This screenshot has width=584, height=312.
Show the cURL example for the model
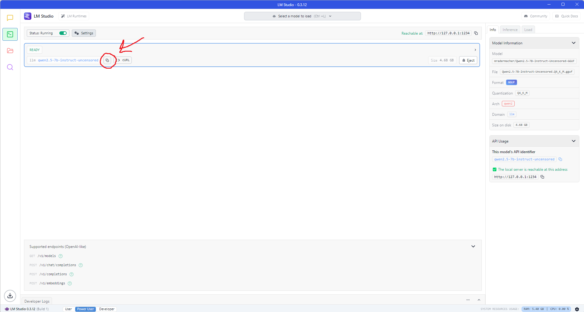pos(124,60)
